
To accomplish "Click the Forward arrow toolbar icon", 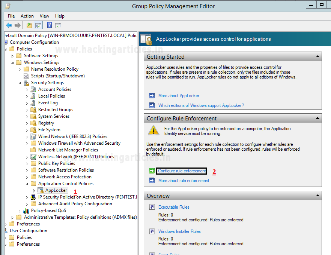I will click(18, 25).
